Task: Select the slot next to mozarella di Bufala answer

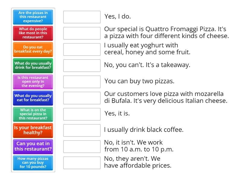Action: coord(82,98)
